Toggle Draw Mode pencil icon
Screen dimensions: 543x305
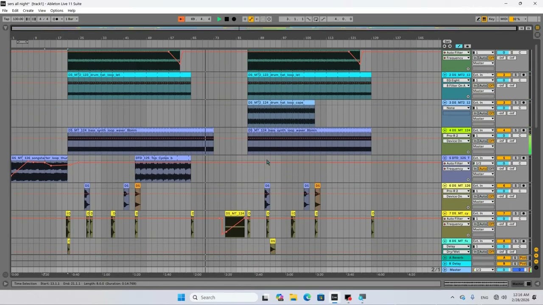[x=478, y=19]
